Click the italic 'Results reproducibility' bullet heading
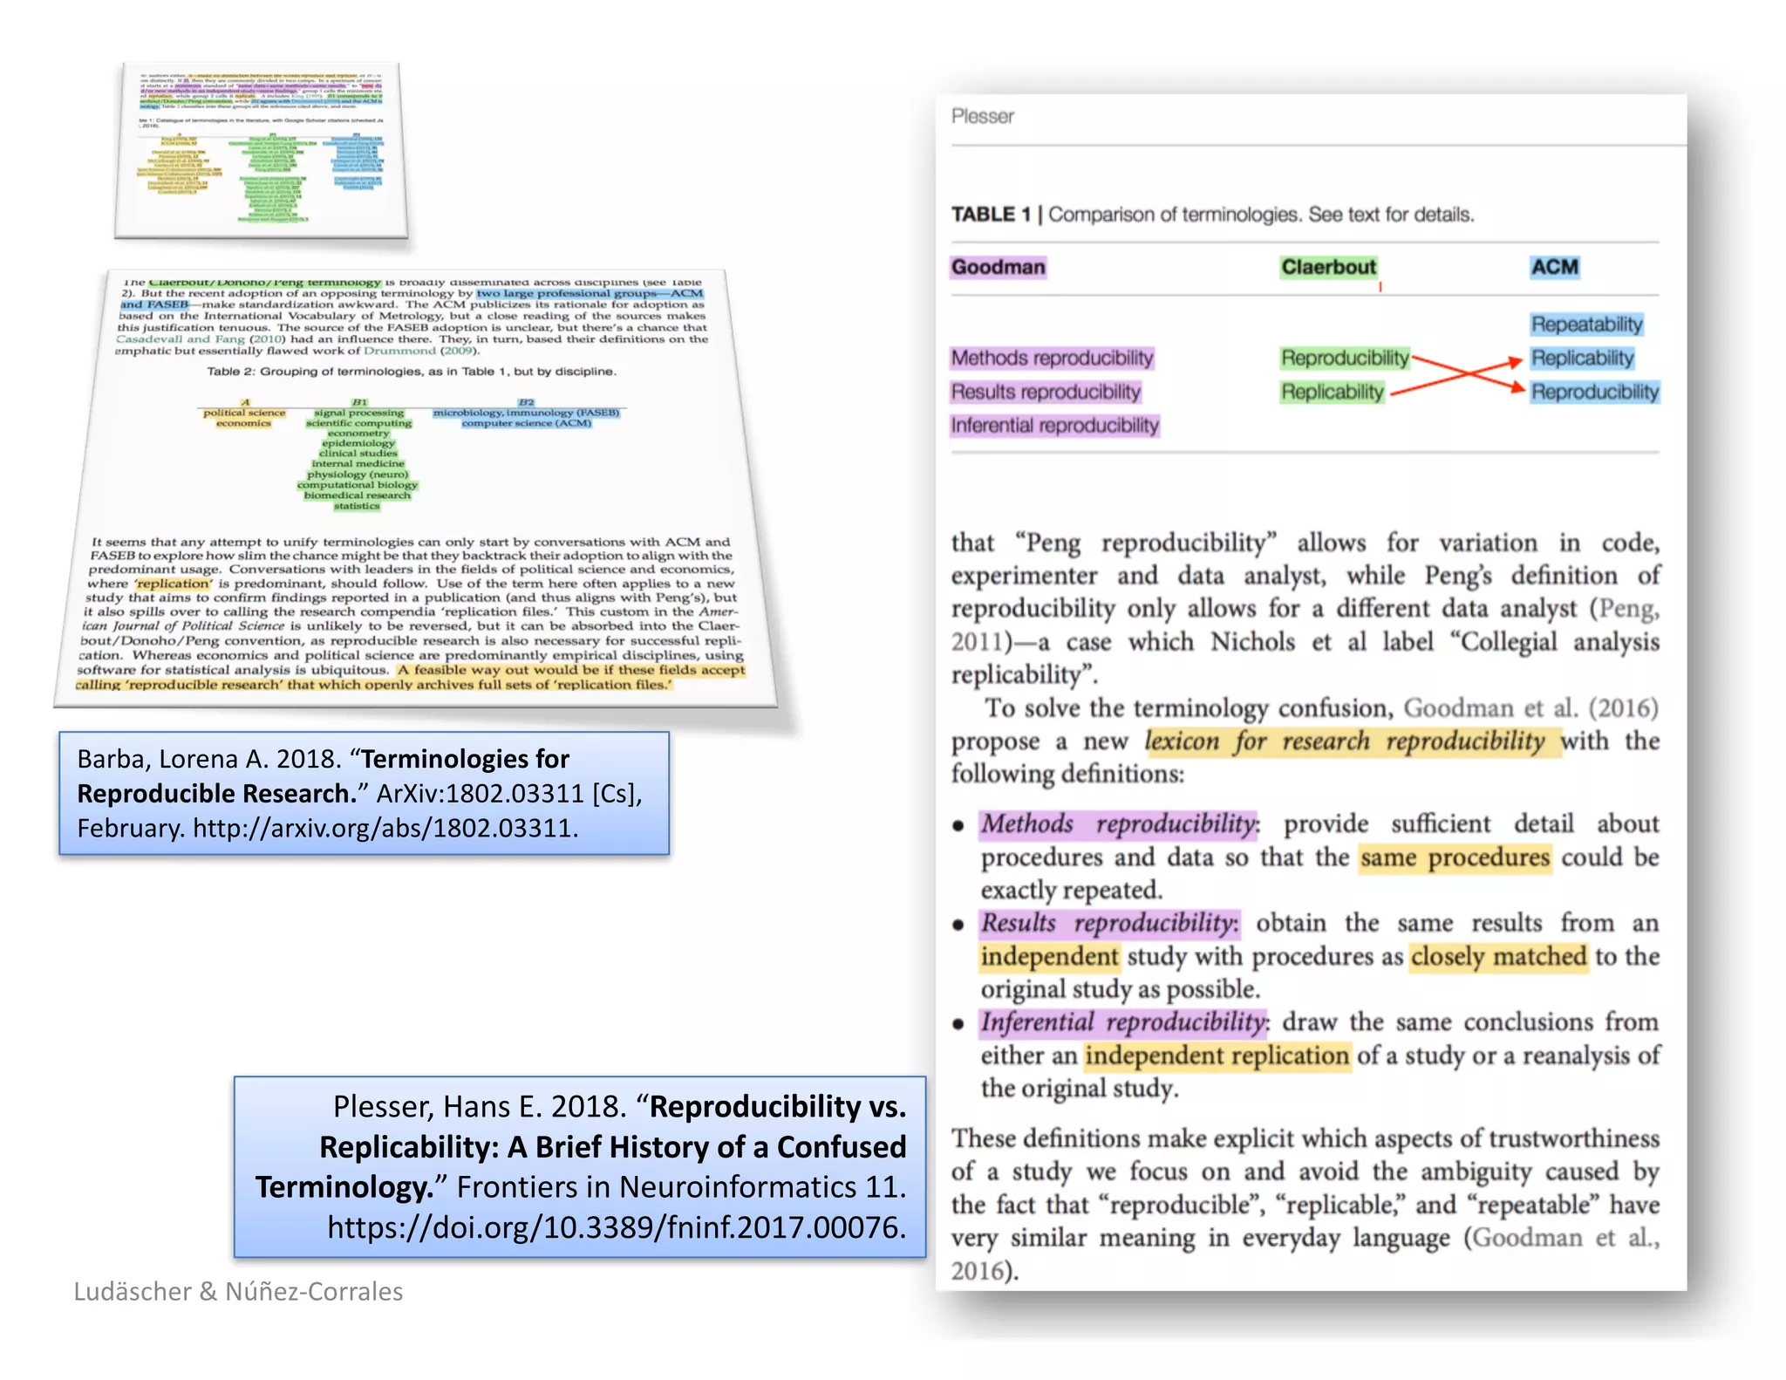The width and height of the screenshot is (1786, 1380). click(1108, 924)
